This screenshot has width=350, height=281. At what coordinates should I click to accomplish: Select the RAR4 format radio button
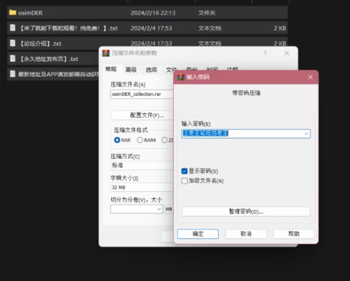tap(140, 140)
